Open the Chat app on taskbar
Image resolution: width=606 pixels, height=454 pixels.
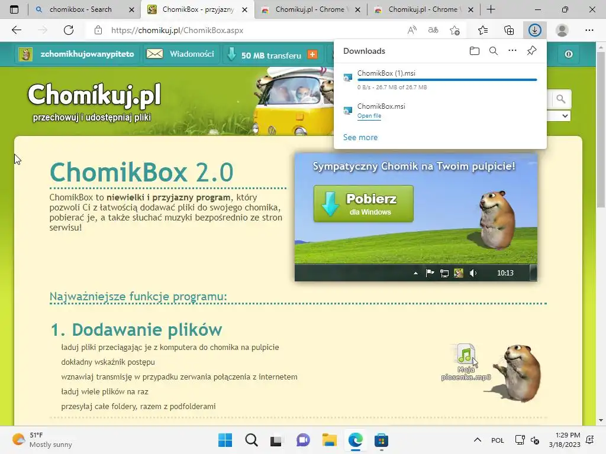303,440
